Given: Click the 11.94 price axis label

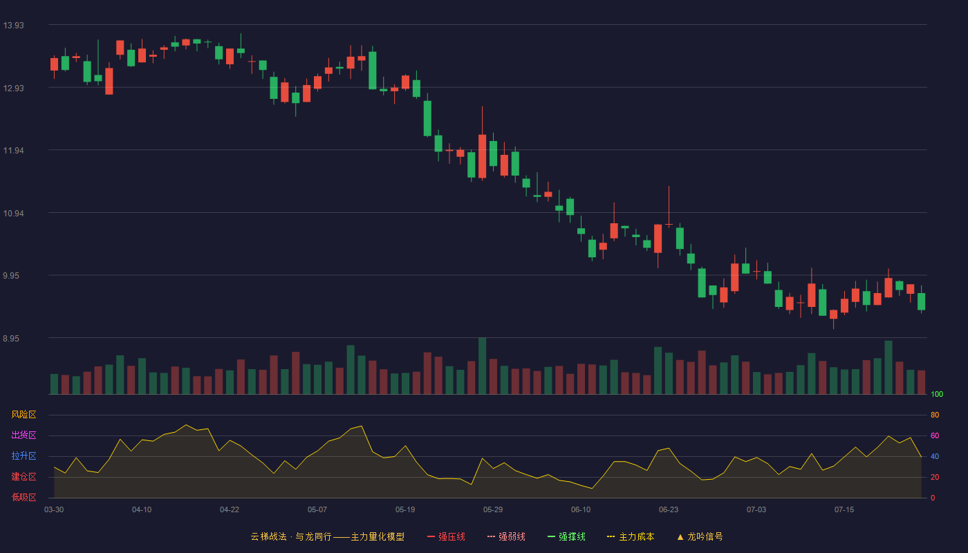Looking at the screenshot, I should pos(13,151).
